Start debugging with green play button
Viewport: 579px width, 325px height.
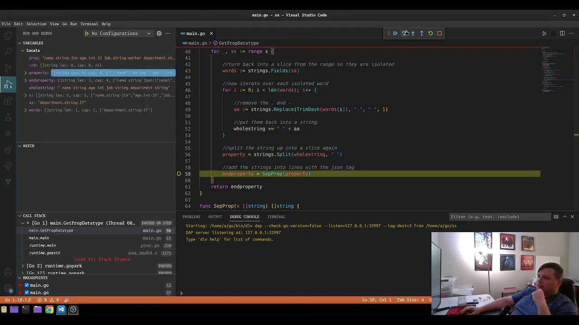86,33
